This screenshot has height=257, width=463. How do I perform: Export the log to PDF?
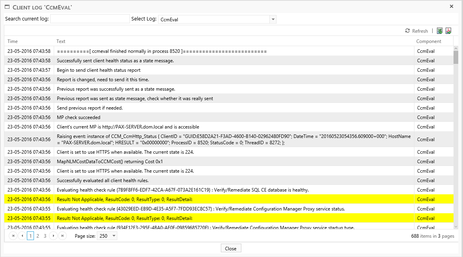[x=449, y=31]
